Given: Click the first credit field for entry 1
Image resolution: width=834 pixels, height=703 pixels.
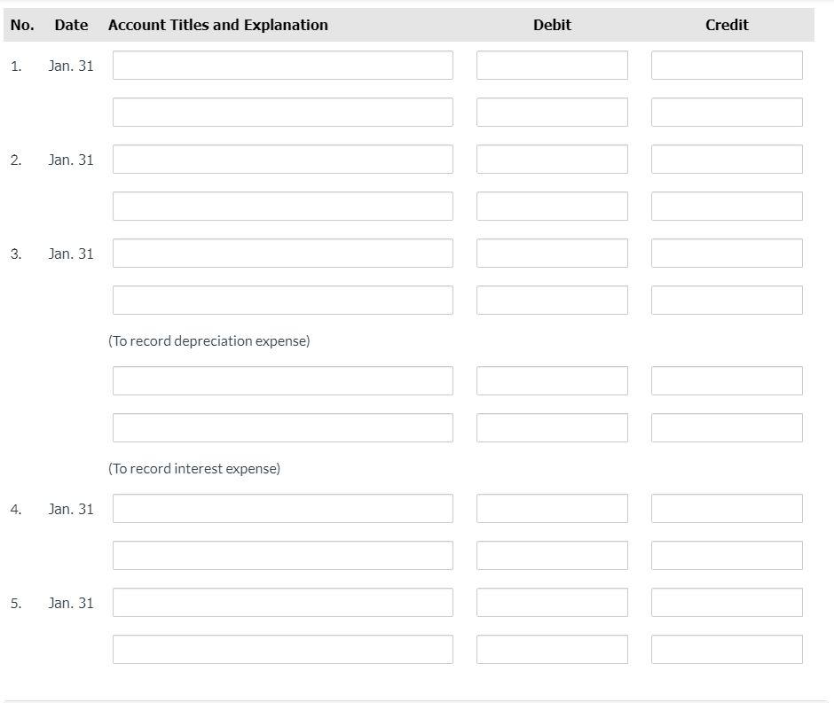Looking at the screenshot, I should (x=727, y=66).
